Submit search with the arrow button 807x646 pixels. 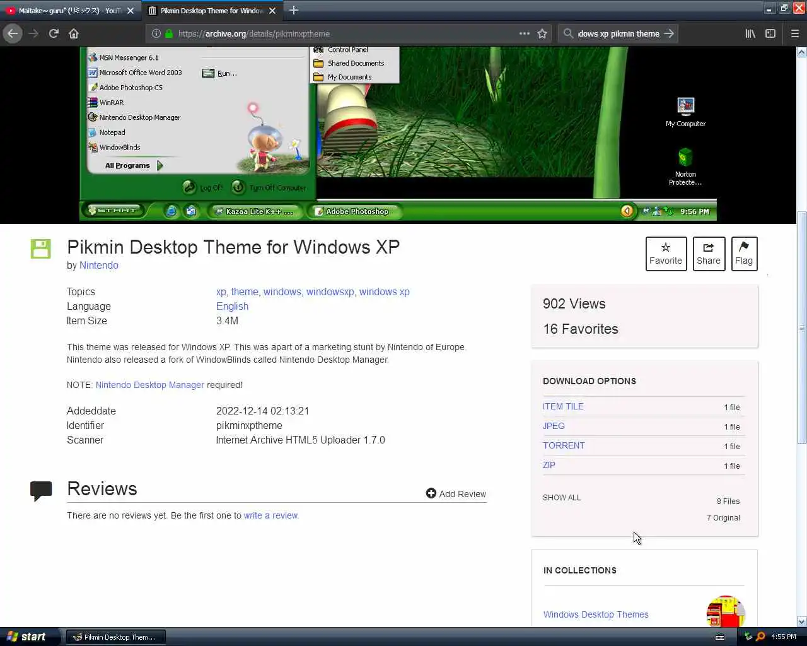pos(669,33)
